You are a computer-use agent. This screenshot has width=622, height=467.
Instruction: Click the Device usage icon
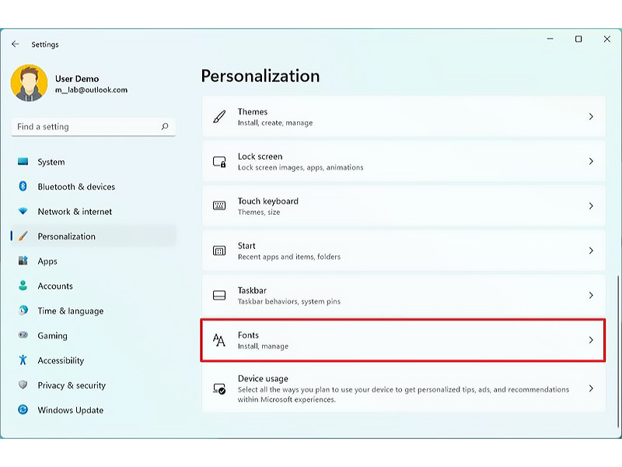(x=219, y=388)
